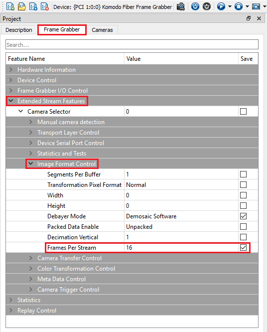This screenshot has width=267, height=332.
Task: Open dropdown arrow next to play icon
Action: 230,6
